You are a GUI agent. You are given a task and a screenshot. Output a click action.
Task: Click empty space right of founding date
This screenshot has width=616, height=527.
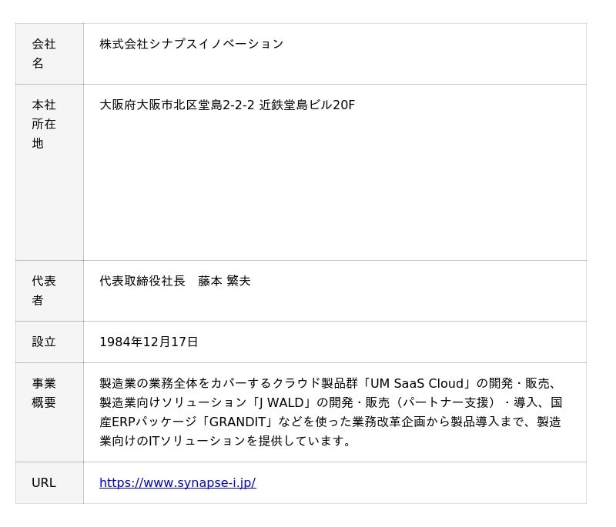click(x=391, y=342)
